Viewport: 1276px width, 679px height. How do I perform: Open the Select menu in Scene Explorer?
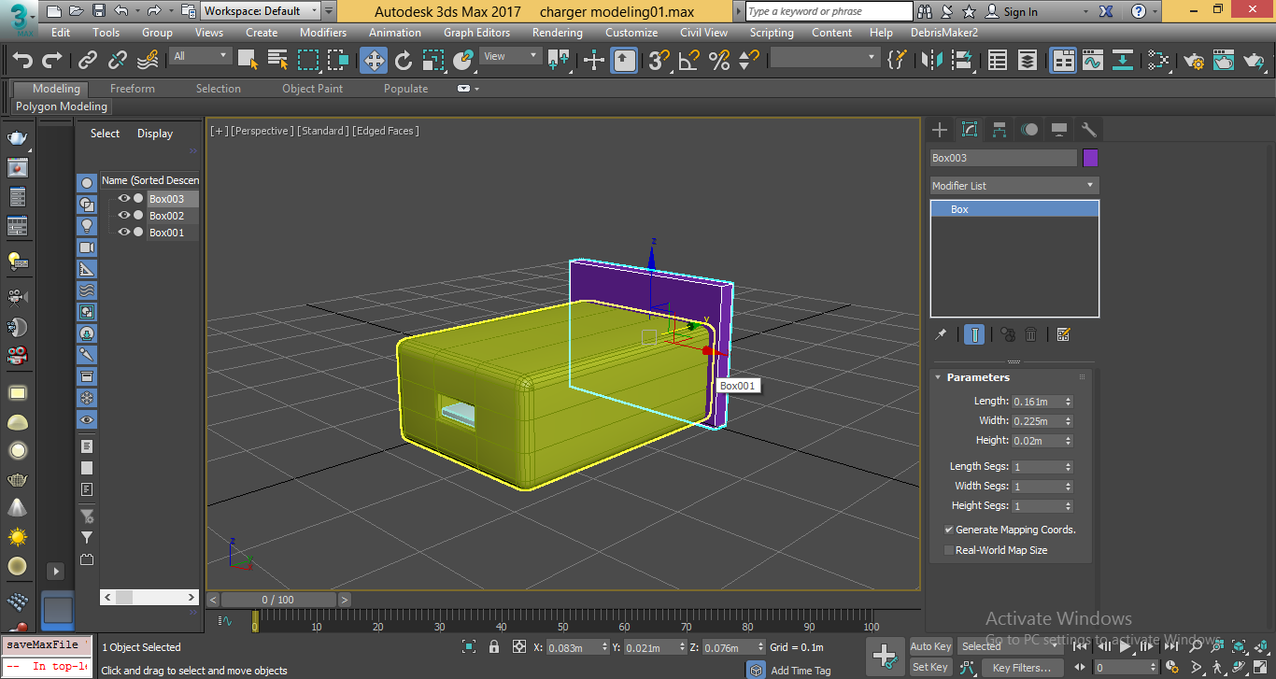click(105, 134)
